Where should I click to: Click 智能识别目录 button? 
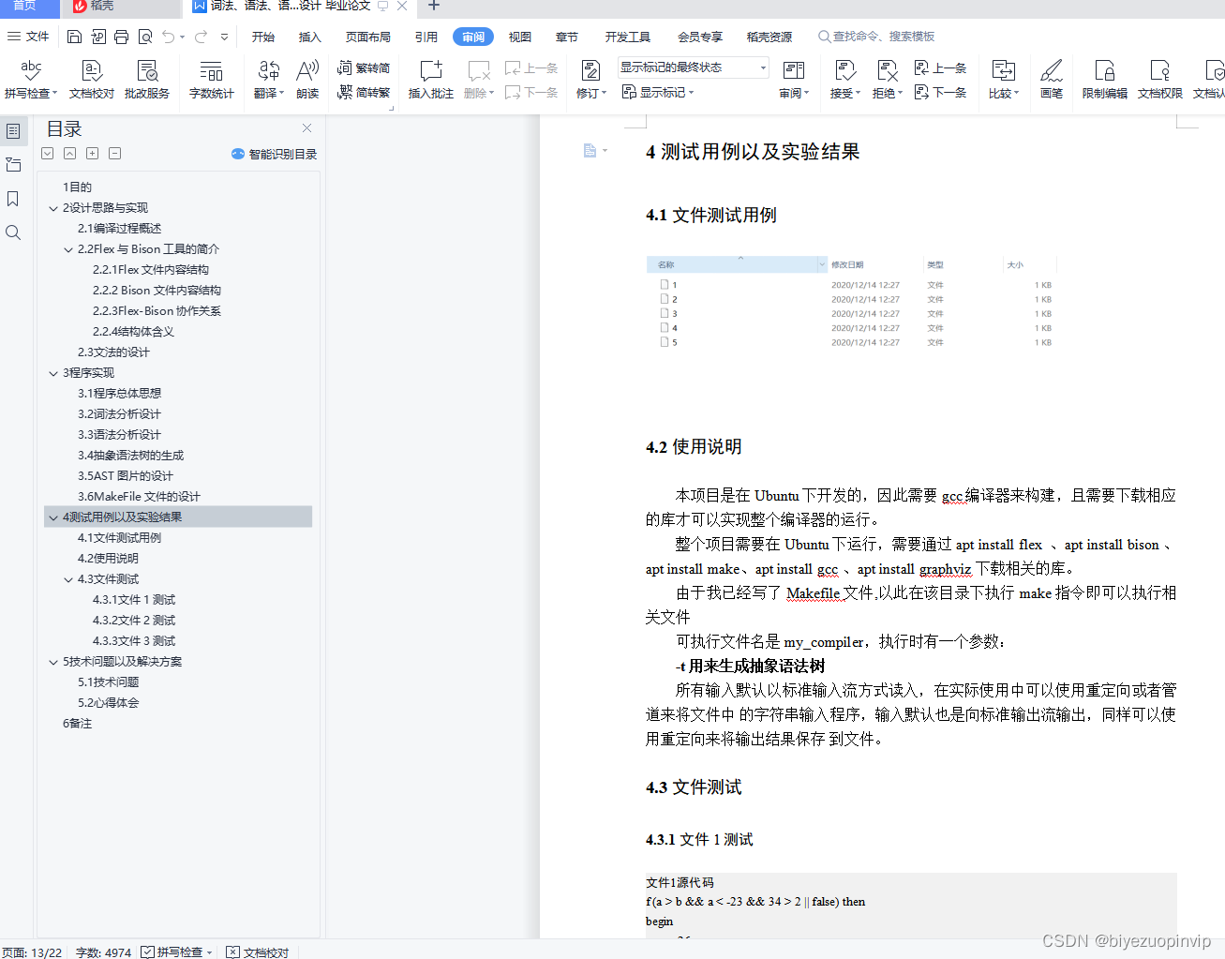[x=275, y=154]
